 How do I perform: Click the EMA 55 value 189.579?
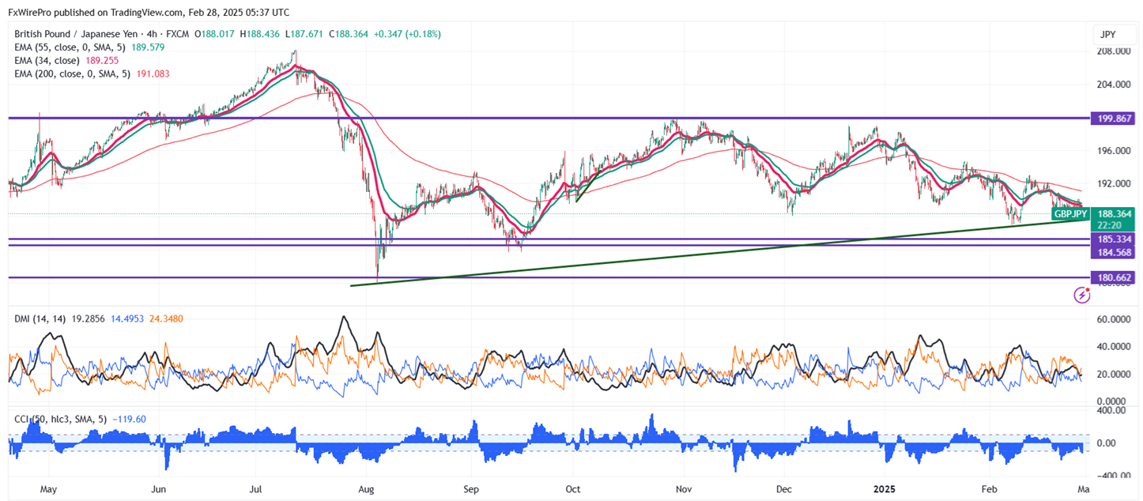pyautogui.click(x=148, y=47)
